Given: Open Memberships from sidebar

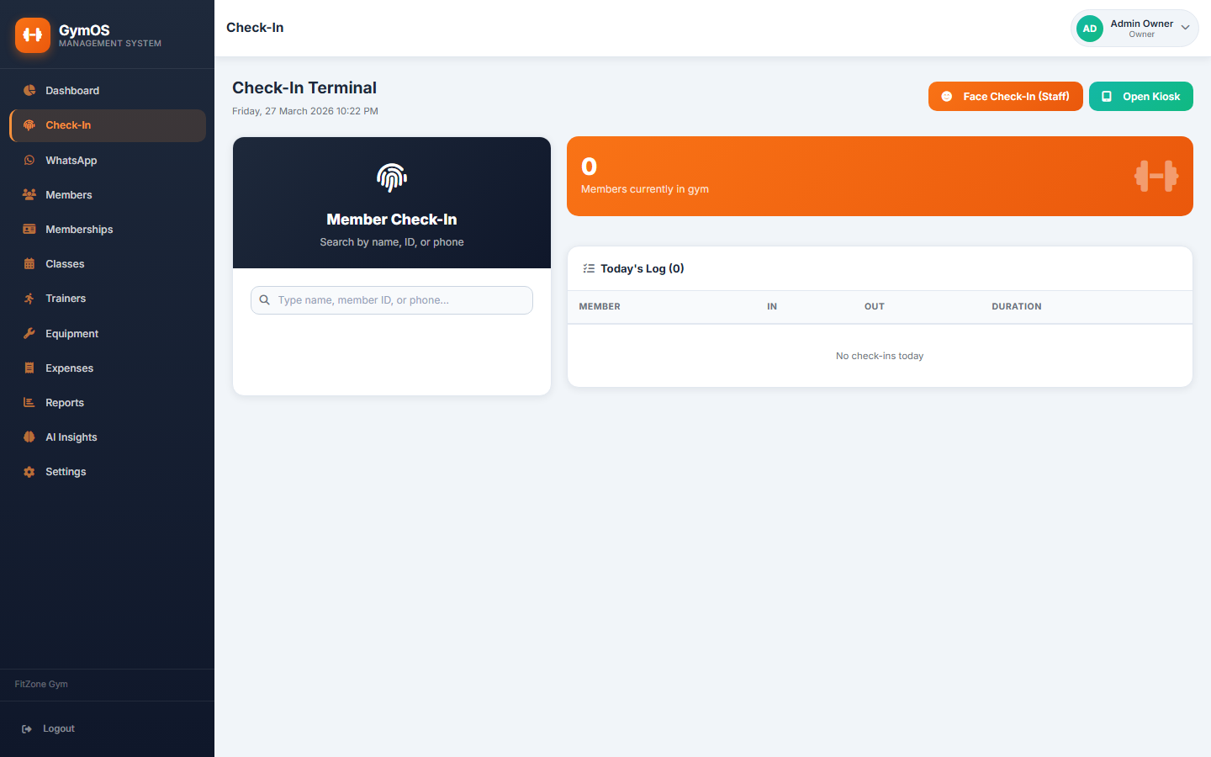Looking at the screenshot, I should (108, 230).
